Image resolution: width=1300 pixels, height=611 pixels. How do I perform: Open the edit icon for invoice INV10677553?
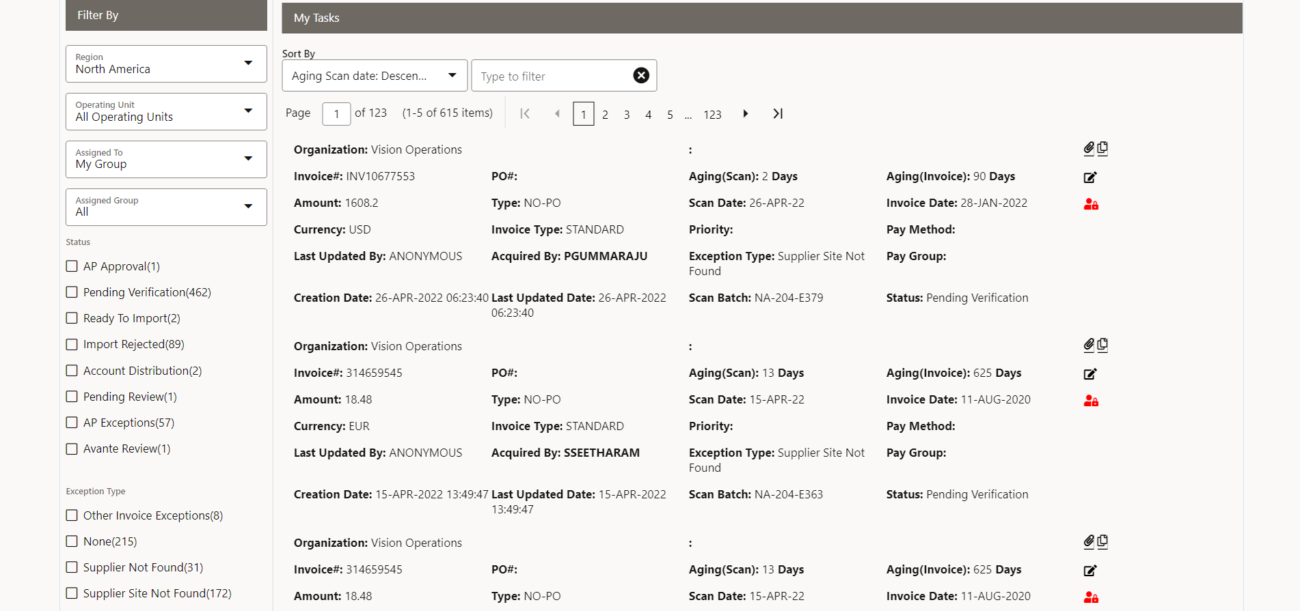pos(1090,177)
